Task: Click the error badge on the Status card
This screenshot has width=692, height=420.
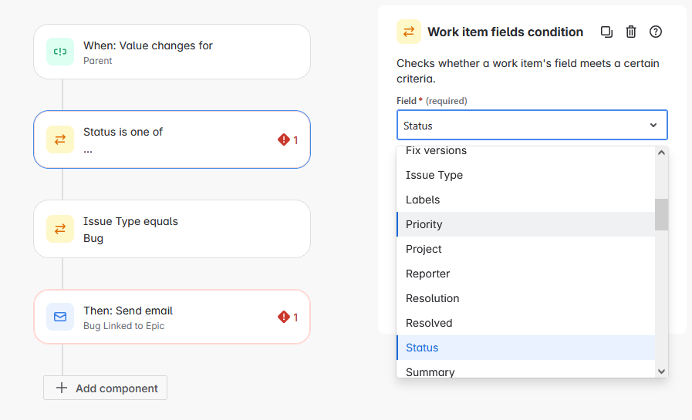Action: (x=288, y=140)
